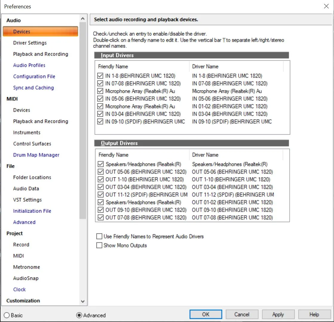Screen dimensions: 334x322
Task: Click the Output Drivers section header
Action: click(x=192, y=143)
